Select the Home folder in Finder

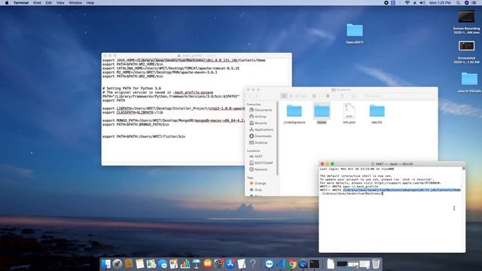click(322, 114)
